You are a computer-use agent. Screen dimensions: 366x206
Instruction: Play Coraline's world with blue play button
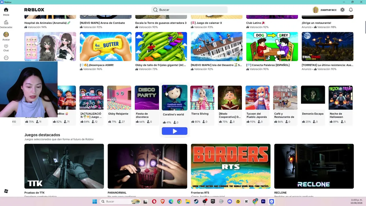point(174,131)
